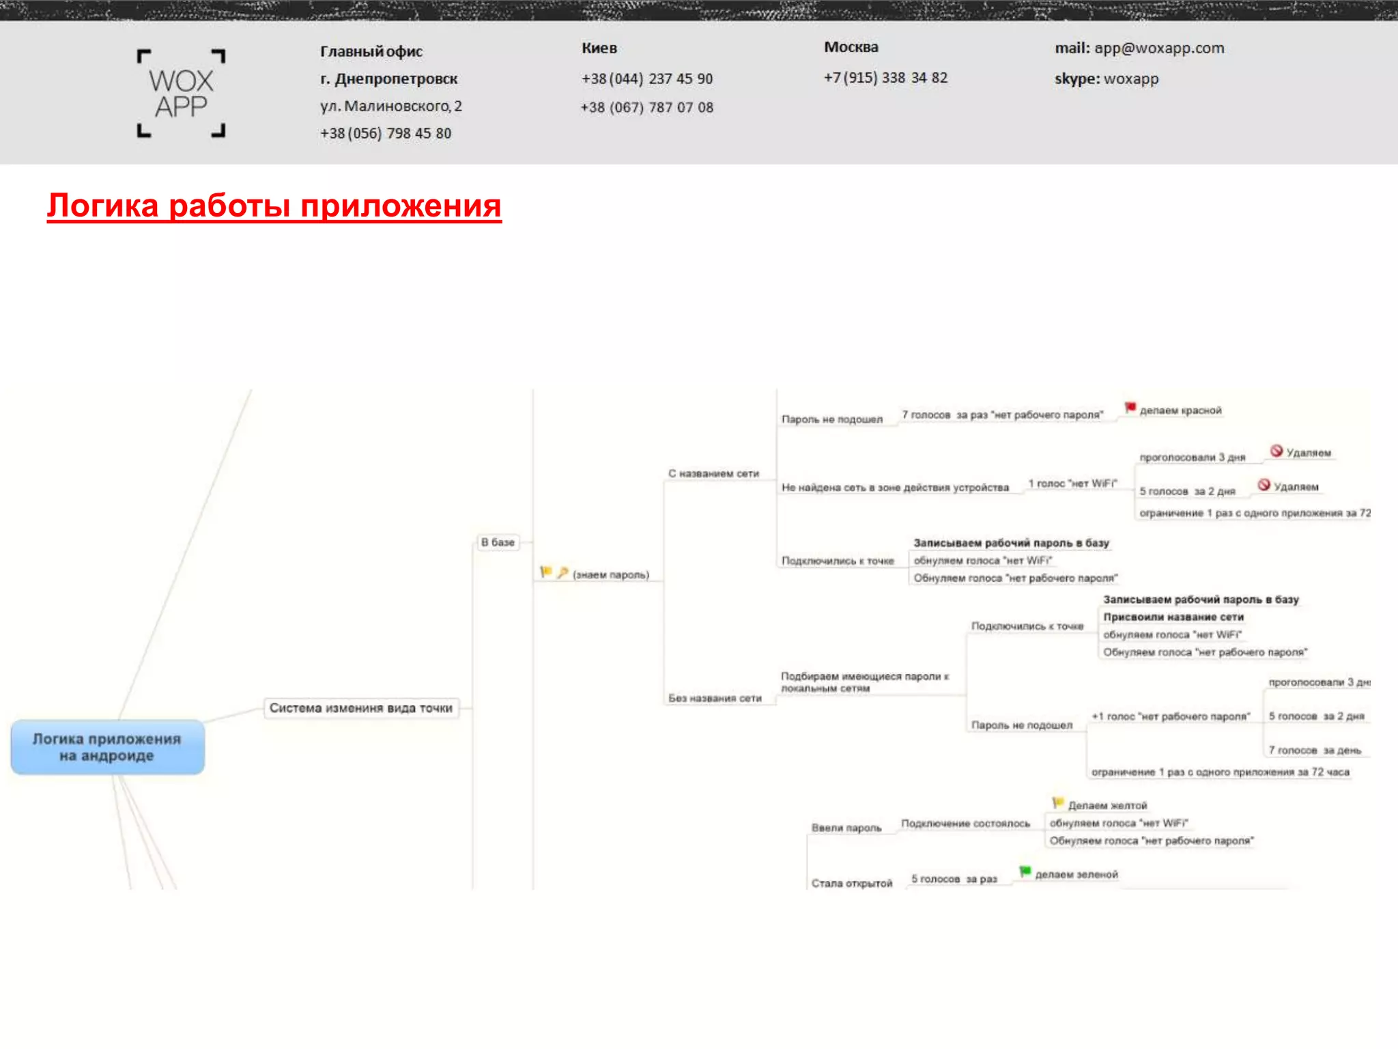Select 'Не найдена сеть в зоне действия устройства'
The image size is (1398, 1049).
895,488
